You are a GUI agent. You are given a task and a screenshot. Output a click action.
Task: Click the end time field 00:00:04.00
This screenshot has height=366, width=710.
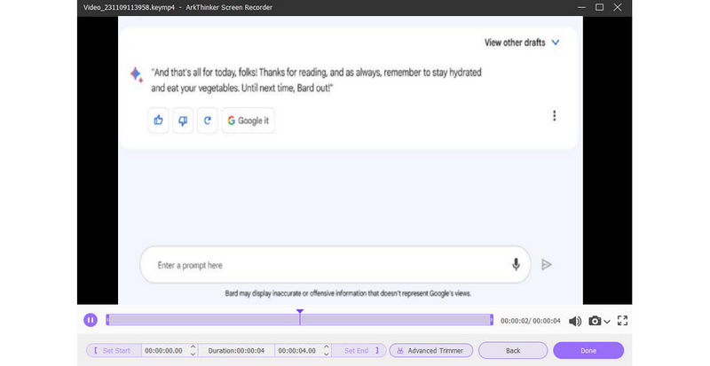click(297, 351)
